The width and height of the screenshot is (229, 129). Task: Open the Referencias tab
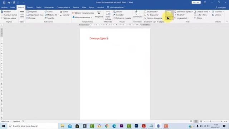49,7
